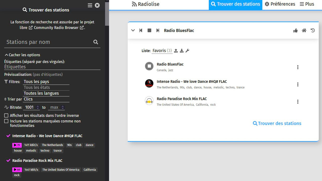This screenshot has height=181, width=322.
Task: Open options menu for Radio BluesFlac
Action: (x=298, y=67)
